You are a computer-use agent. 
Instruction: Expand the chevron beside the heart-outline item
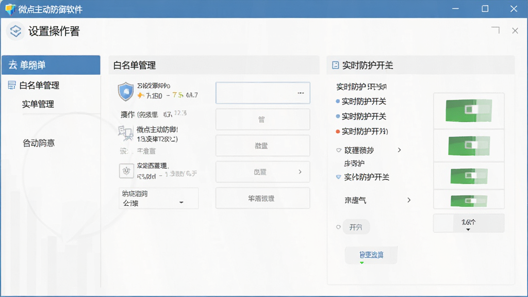tap(400, 150)
